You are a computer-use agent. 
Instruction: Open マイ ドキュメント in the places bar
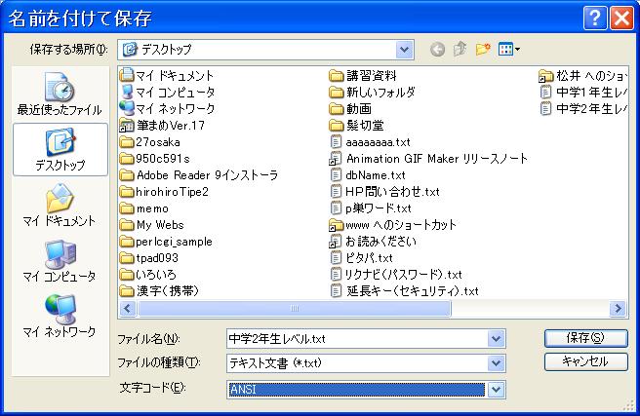tap(59, 206)
